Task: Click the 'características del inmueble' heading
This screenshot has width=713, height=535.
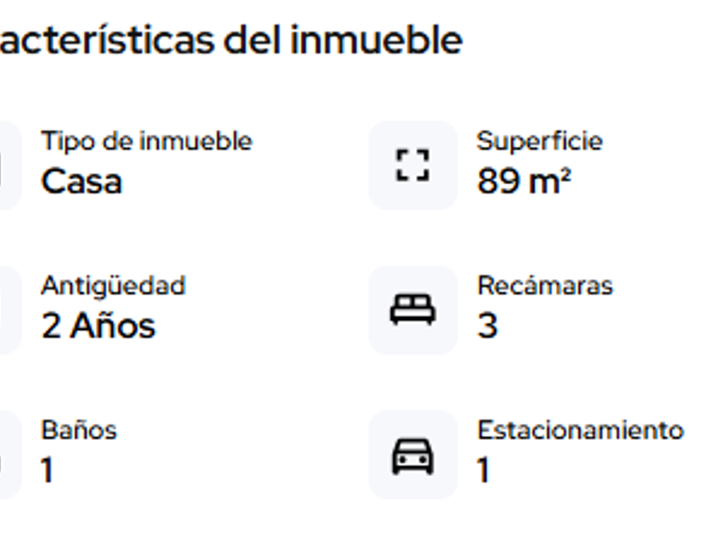Action: click(231, 40)
